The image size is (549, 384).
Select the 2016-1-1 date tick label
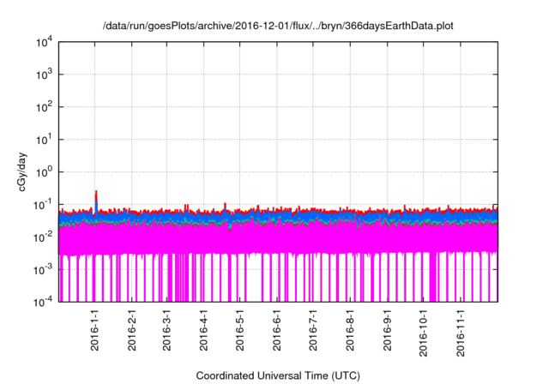point(95,332)
